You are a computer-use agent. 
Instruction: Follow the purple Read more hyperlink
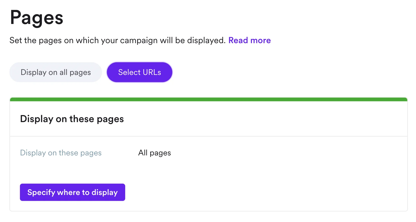pyautogui.click(x=249, y=40)
